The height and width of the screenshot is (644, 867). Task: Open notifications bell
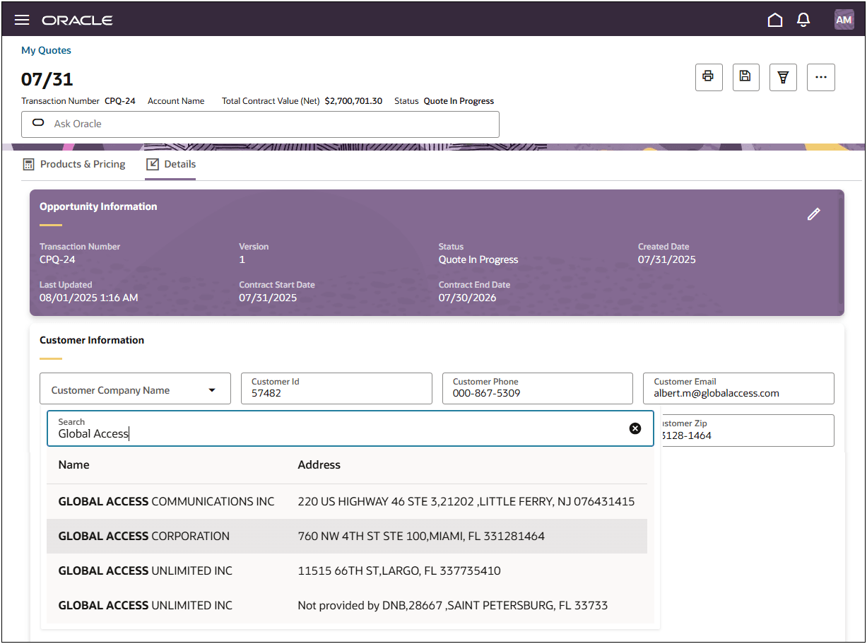(x=803, y=20)
